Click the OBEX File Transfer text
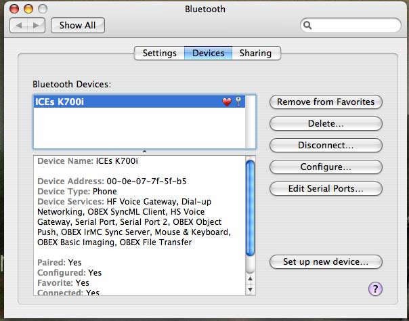Screen dimensions: 409x321 [x=156, y=242]
